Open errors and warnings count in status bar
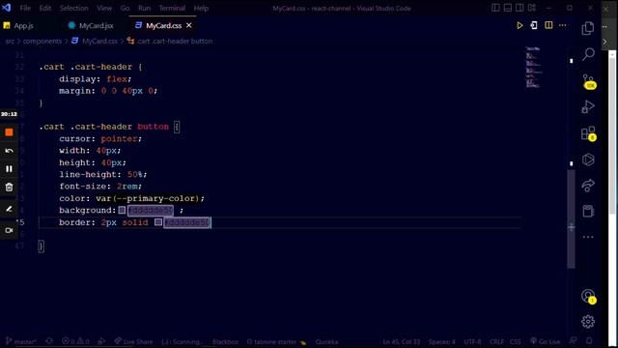 click(x=75, y=341)
